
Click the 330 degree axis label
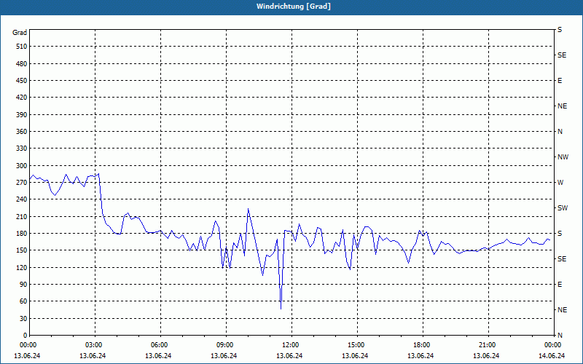pyautogui.click(x=22, y=149)
